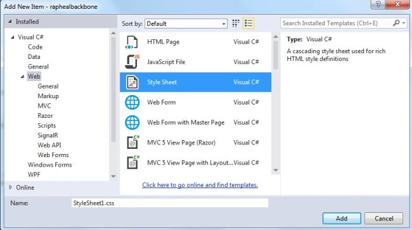Choose MVC 5 View Page (Razor) name
412x230 pixels.
[181, 143]
